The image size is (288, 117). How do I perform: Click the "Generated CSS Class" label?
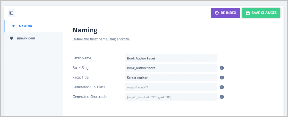tap(89, 87)
